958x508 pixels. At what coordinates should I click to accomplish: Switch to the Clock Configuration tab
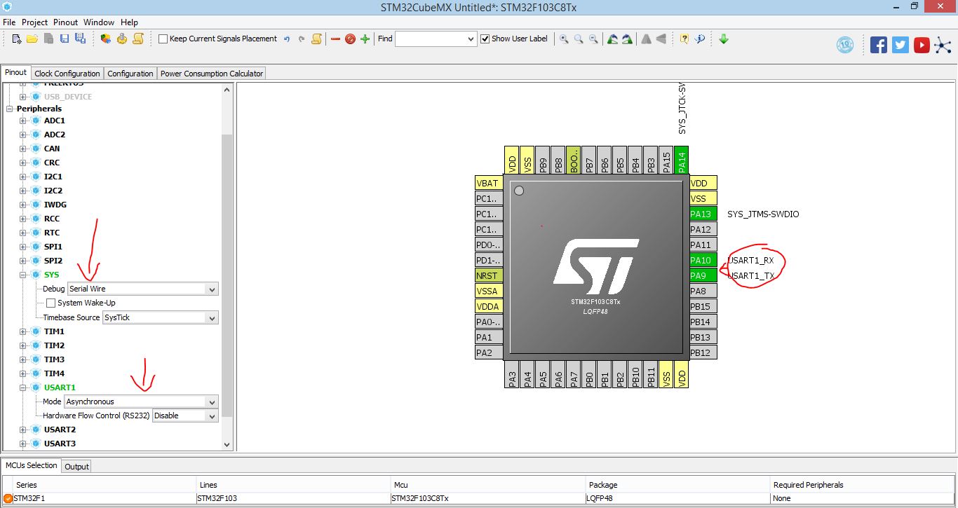click(x=67, y=73)
